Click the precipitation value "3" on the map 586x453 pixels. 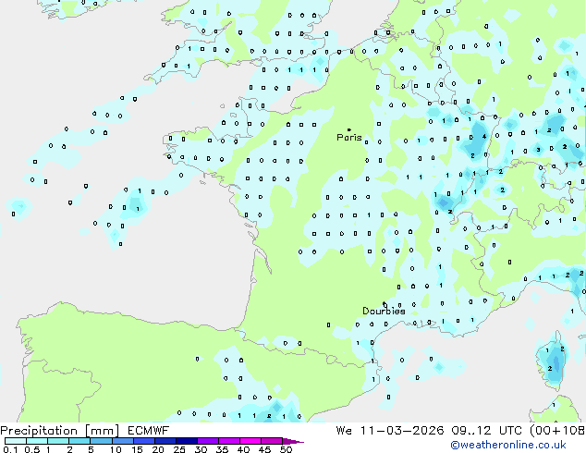[x=539, y=150]
